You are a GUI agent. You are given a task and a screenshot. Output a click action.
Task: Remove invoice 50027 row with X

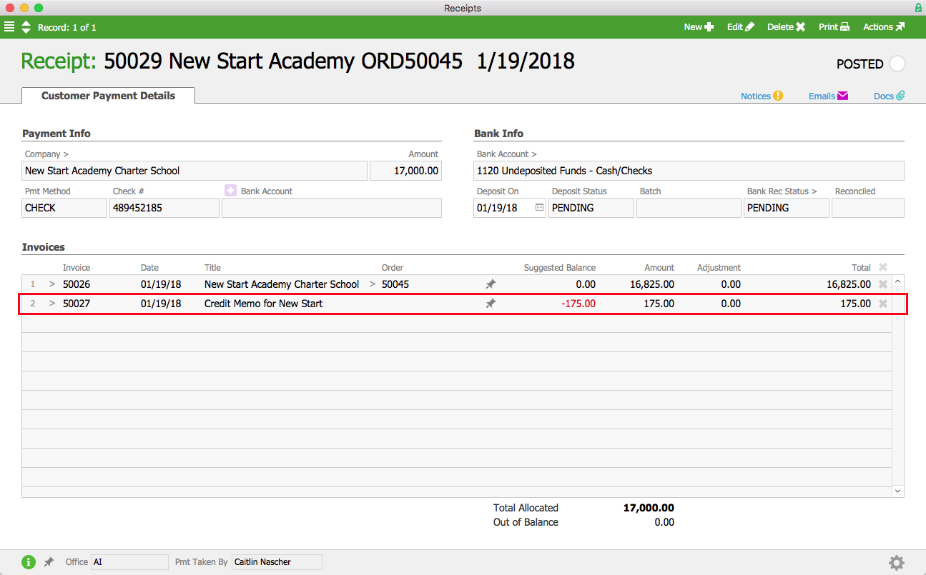[x=883, y=304]
